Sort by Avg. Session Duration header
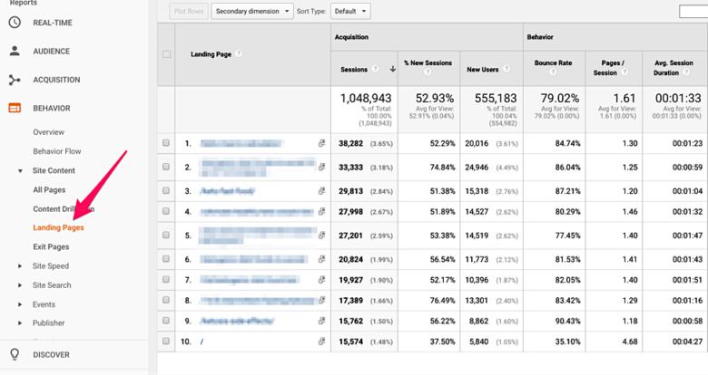 [x=674, y=68]
